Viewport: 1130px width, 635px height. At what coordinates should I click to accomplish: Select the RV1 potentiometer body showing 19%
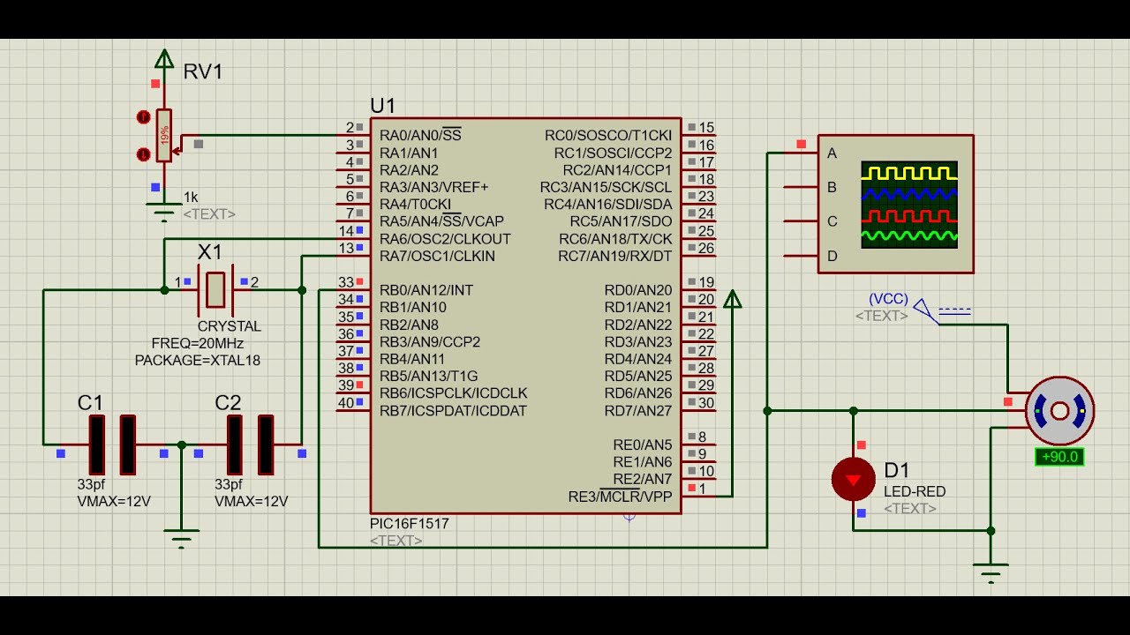pos(164,135)
